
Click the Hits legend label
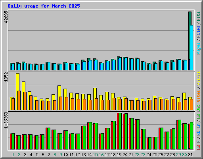(198, 16)
